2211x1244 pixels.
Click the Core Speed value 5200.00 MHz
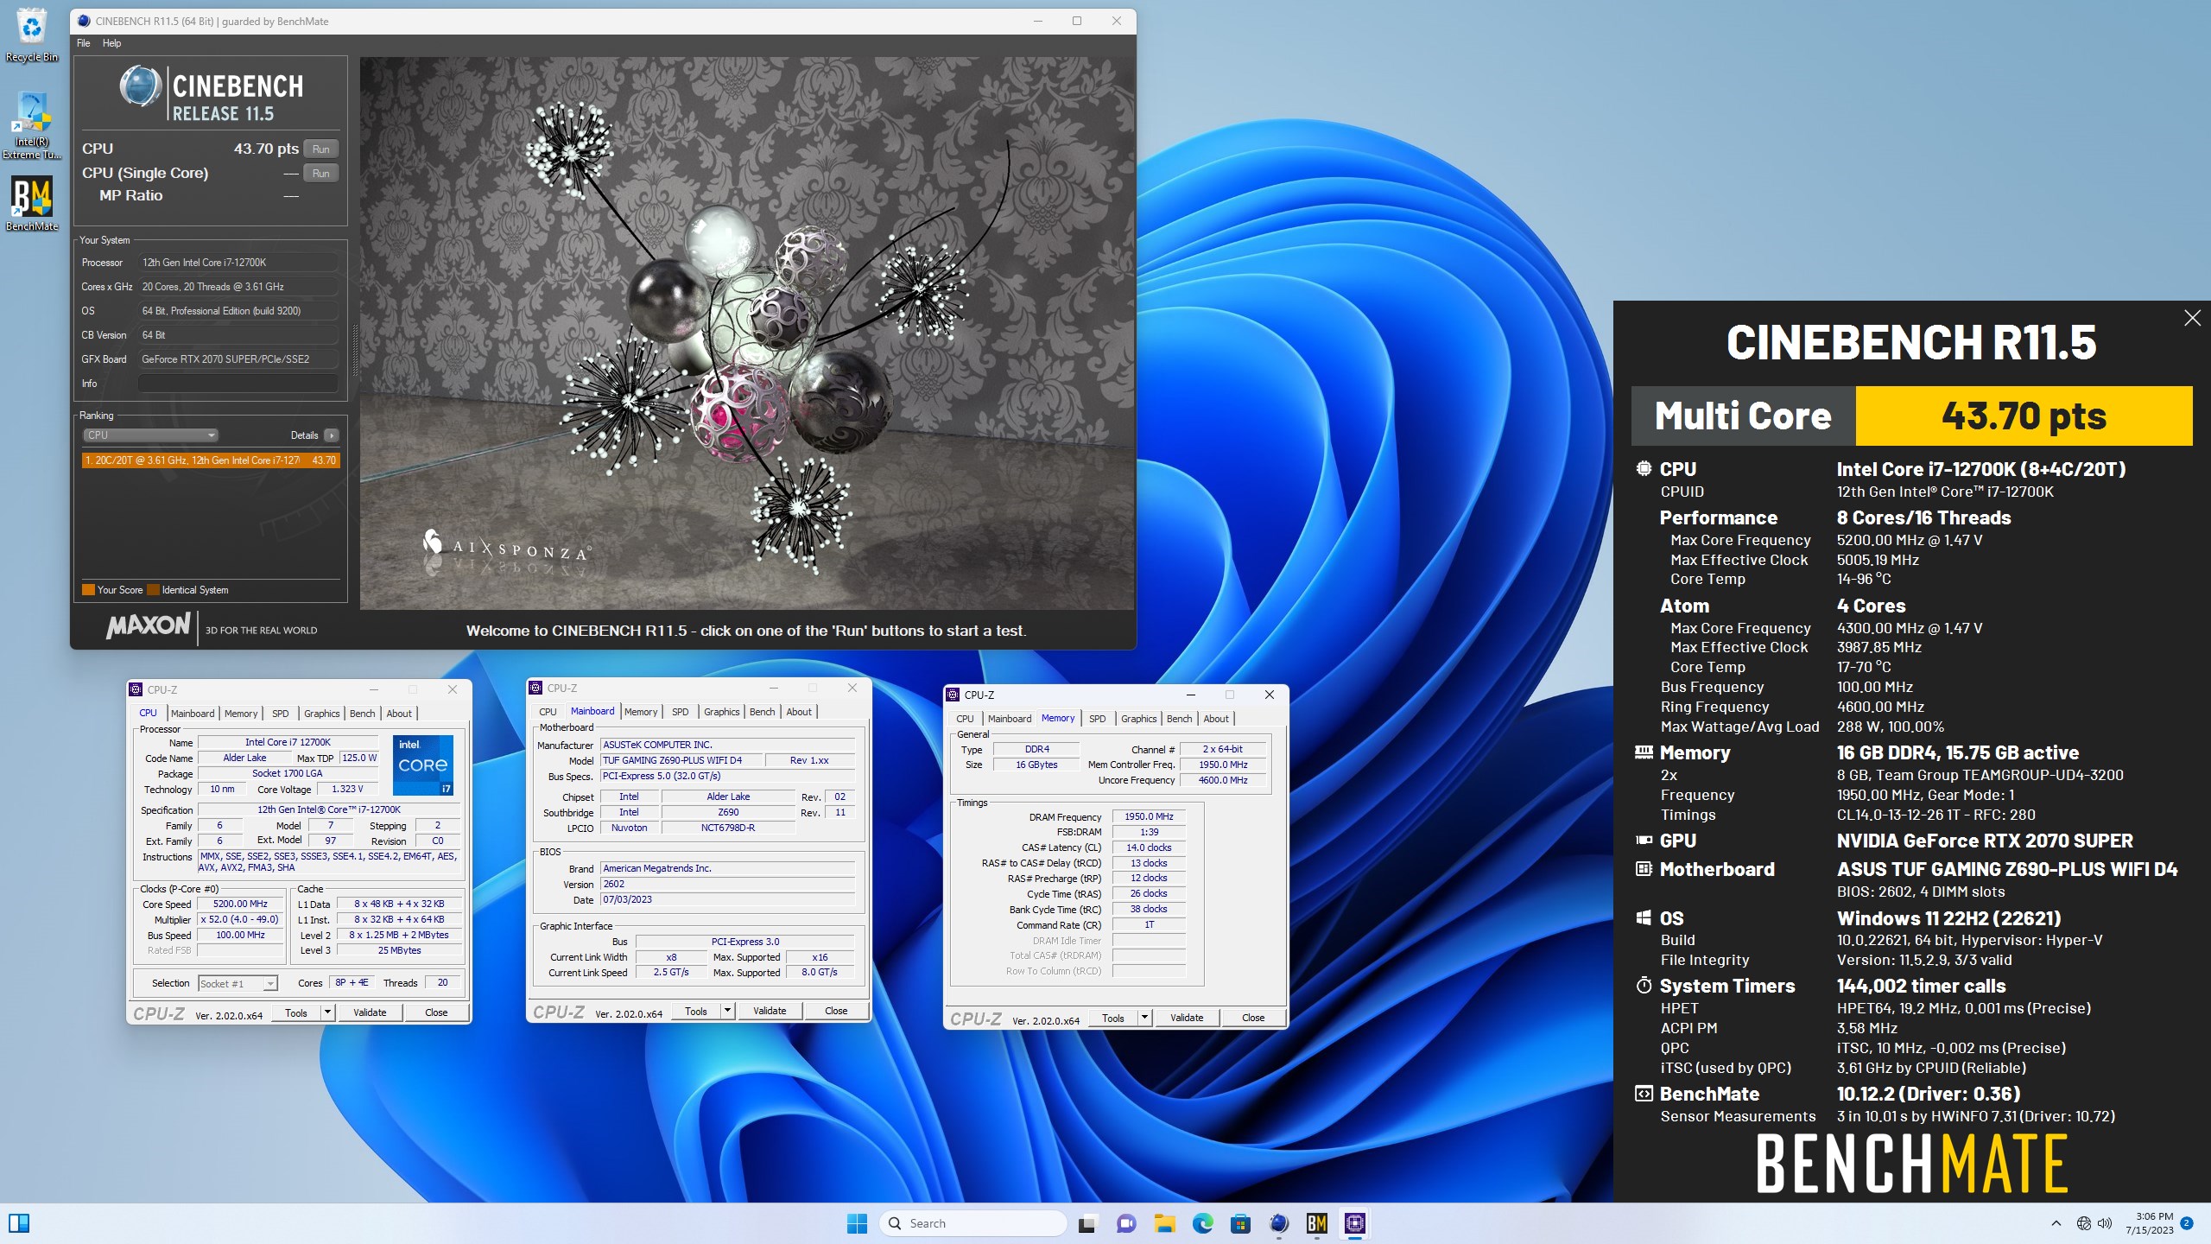coord(241,904)
